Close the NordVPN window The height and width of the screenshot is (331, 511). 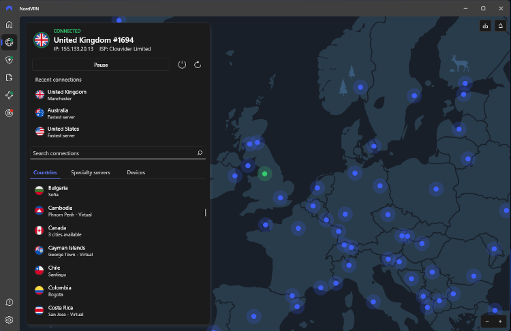501,8
